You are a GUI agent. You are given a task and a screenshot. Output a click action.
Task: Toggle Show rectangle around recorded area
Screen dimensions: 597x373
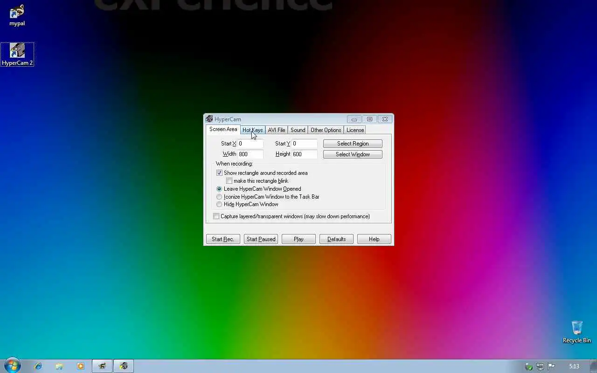pyautogui.click(x=219, y=173)
